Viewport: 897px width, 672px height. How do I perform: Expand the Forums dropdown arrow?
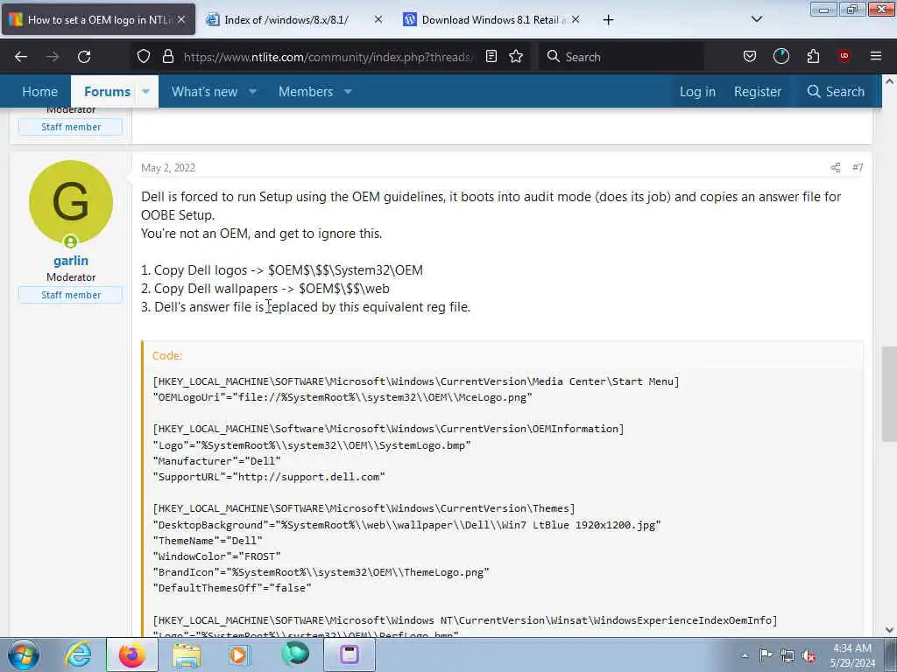tap(146, 91)
